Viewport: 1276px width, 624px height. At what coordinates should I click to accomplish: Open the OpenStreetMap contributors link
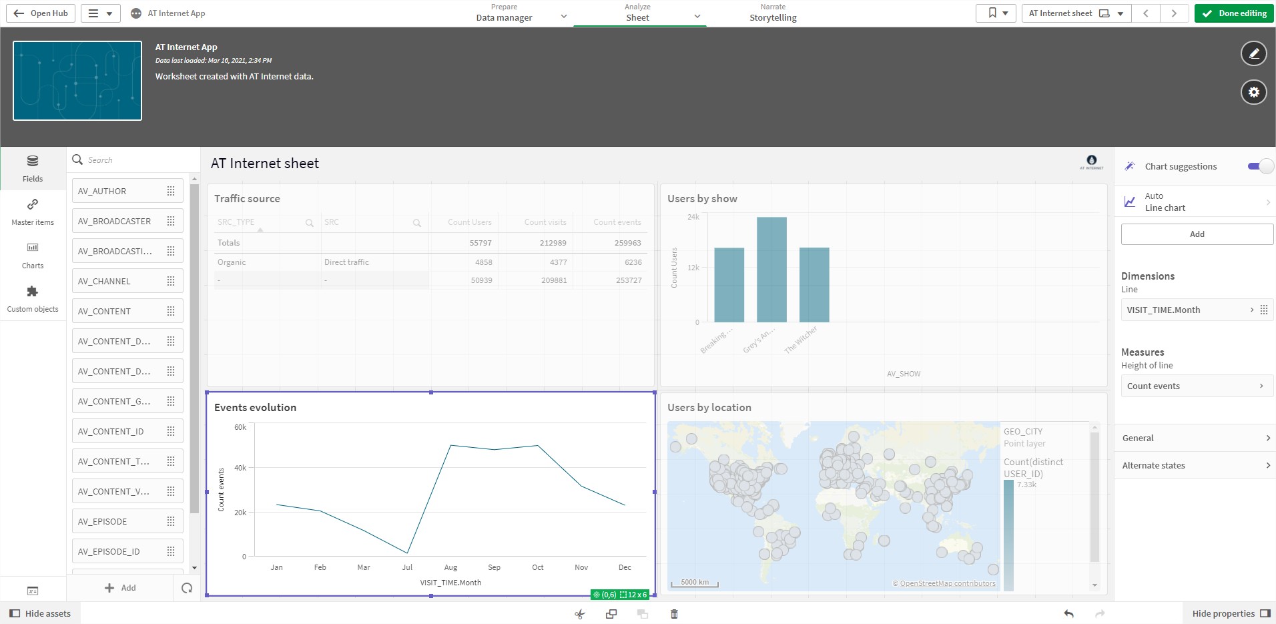948,583
